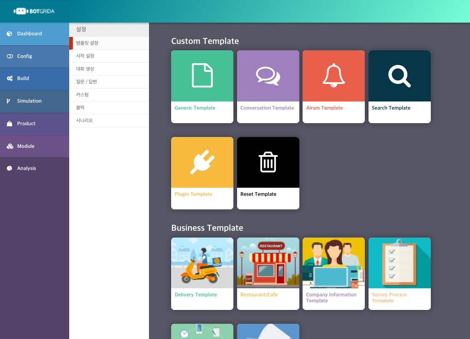This screenshot has height=339, width=470.
Task: Click the Build gears icon
Action: click(x=10, y=78)
